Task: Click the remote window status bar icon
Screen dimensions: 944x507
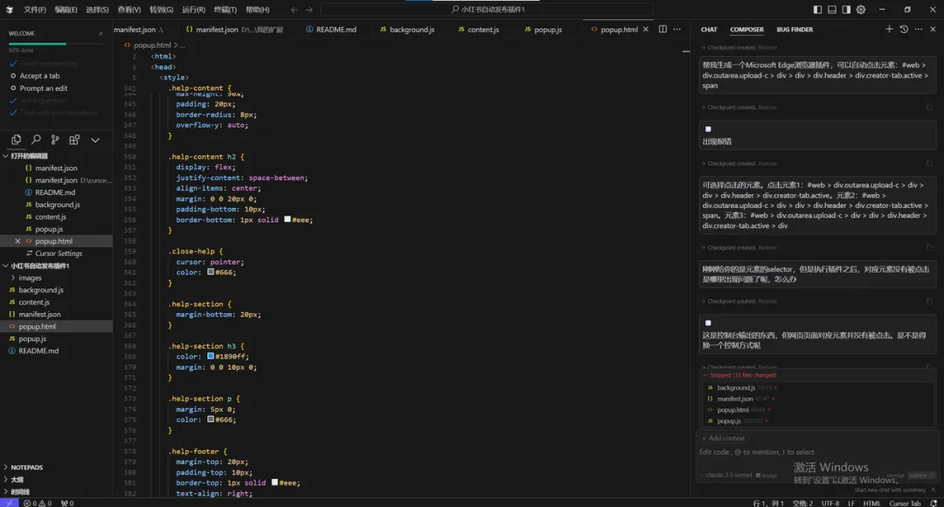Action: point(9,503)
